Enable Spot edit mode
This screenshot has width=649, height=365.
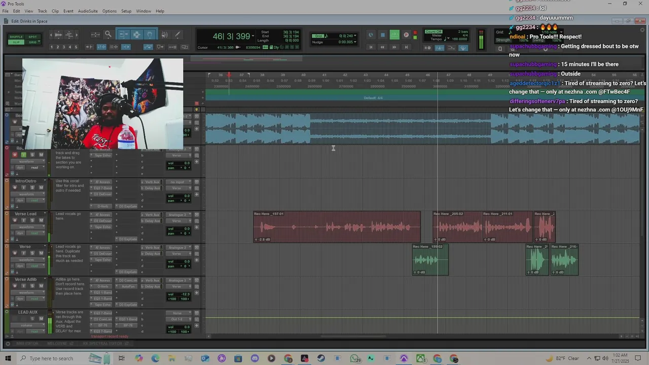(x=32, y=37)
